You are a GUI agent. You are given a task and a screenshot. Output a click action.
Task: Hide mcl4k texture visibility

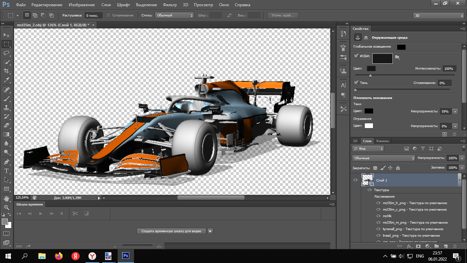tap(378, 216)
